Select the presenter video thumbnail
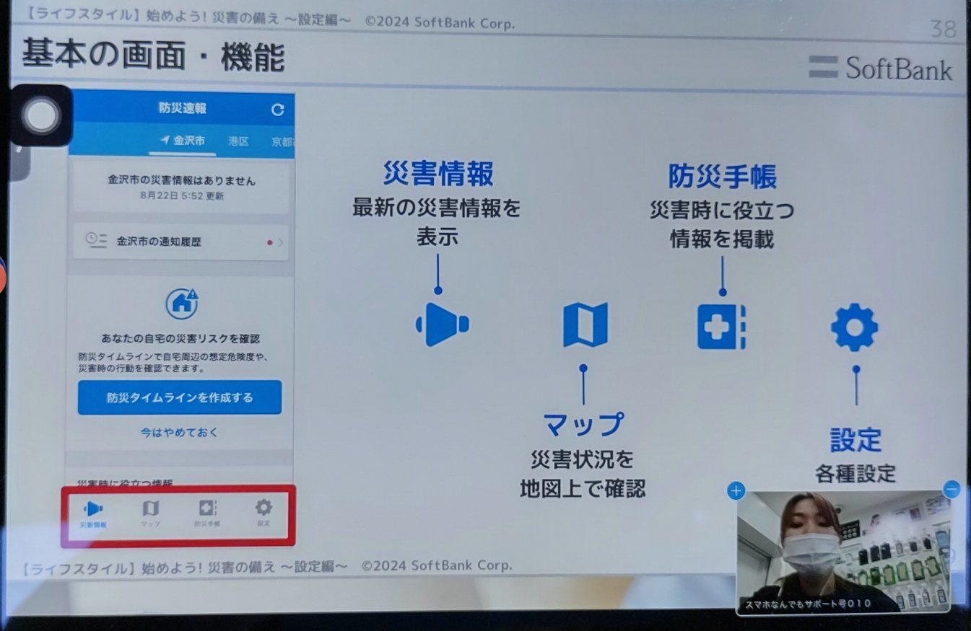The image size is (971, 631). point(843,552)
